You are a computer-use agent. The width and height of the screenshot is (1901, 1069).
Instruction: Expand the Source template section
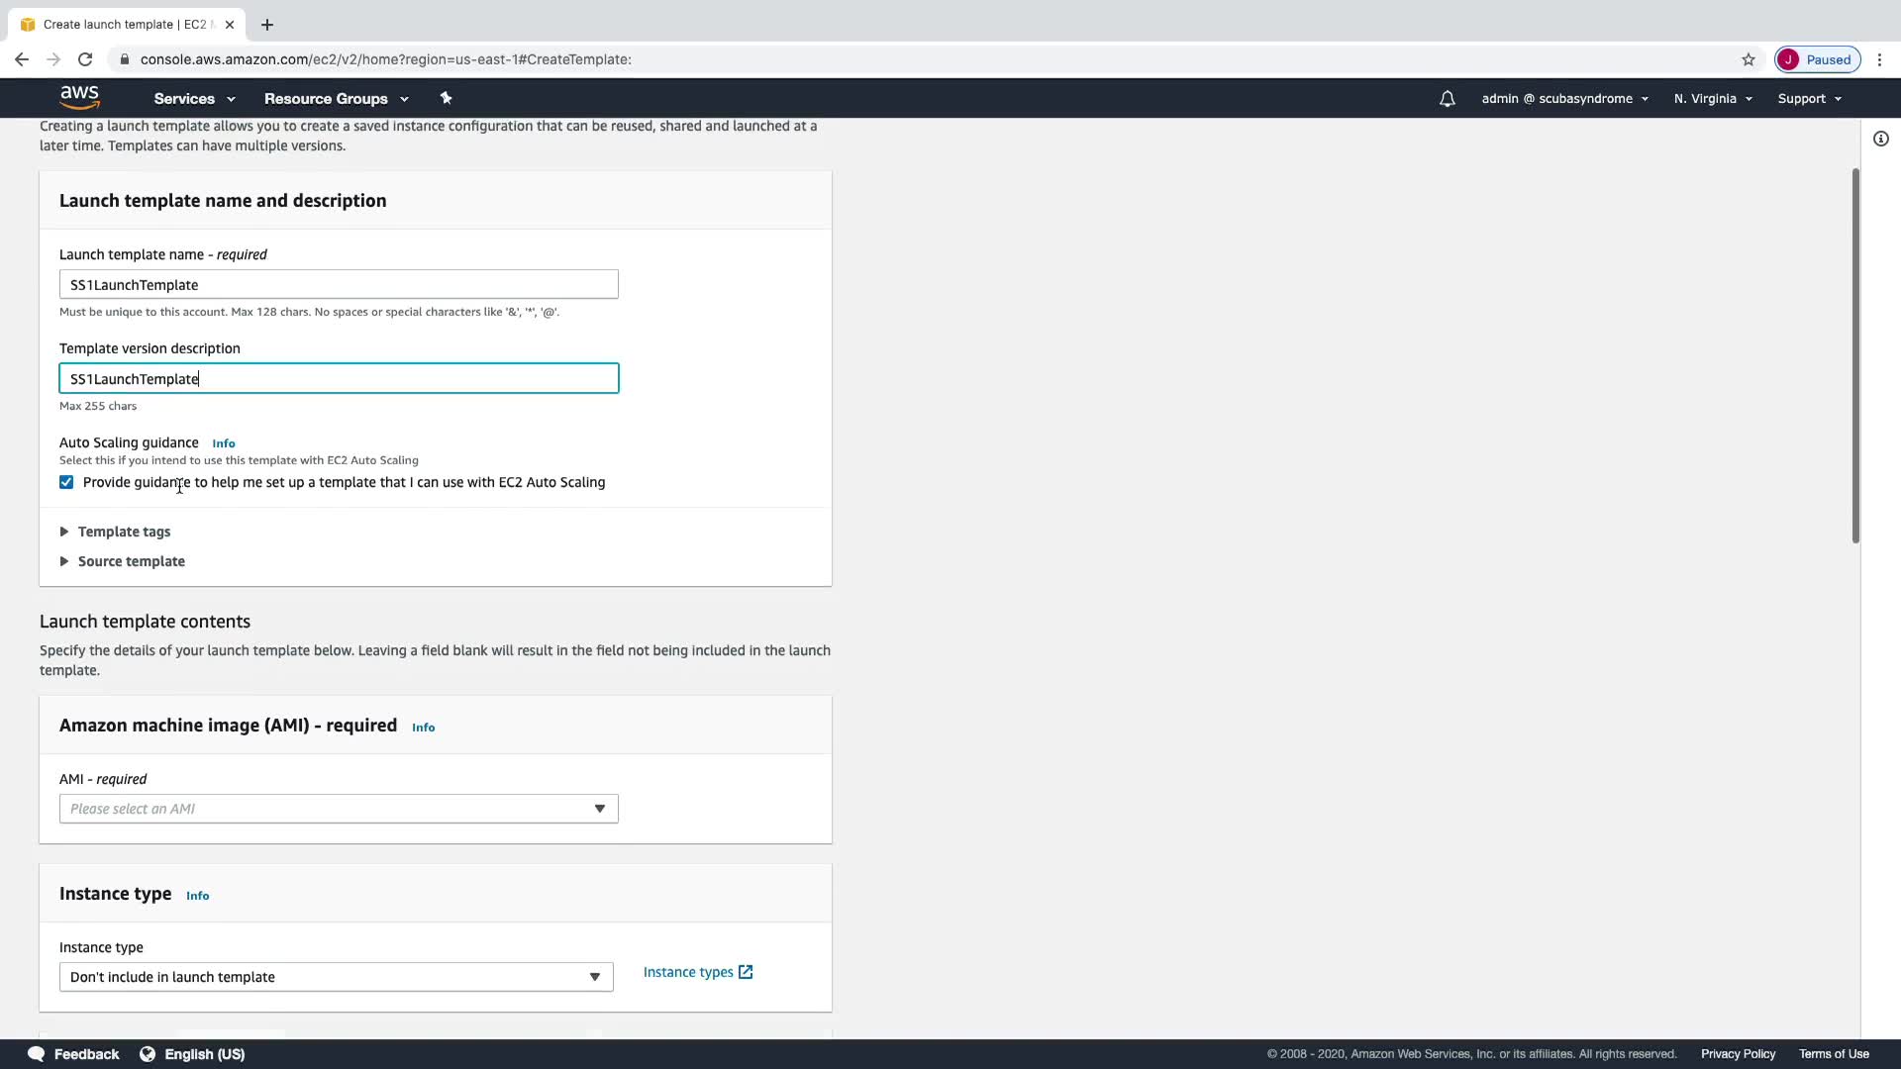point(131,561)
